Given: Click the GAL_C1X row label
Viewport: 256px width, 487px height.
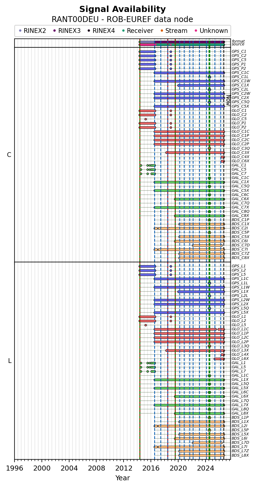Looking at the screenshot, I should [240, 182].
